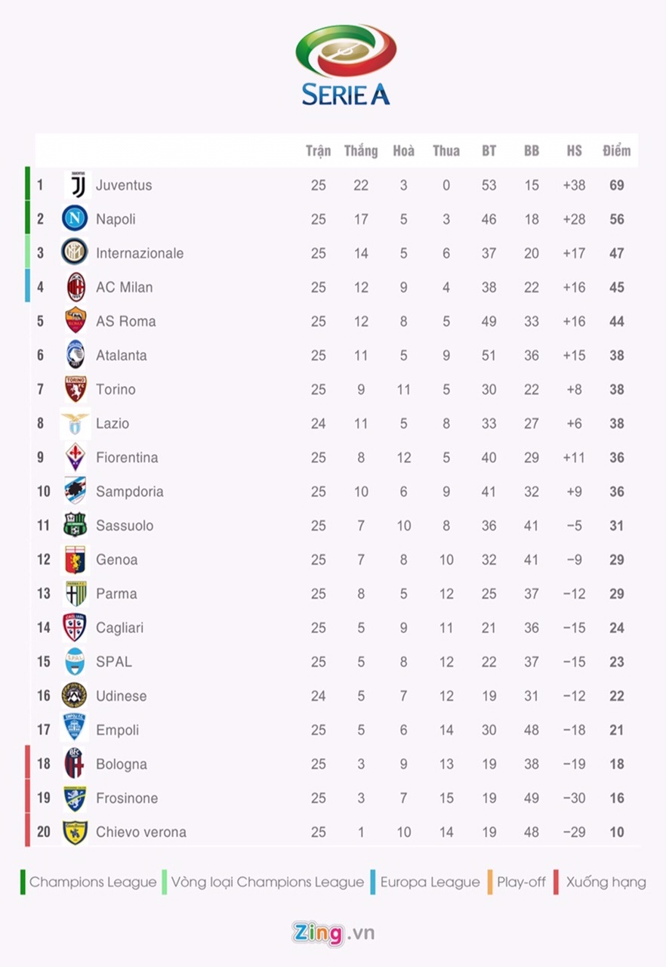Open the Bologna team name

tap(121, 764)
